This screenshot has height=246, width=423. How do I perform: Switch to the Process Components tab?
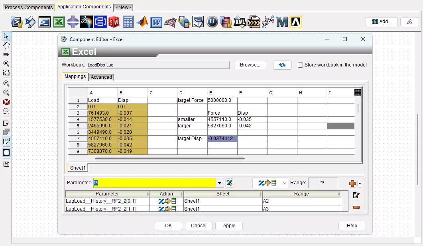[28, 7]
